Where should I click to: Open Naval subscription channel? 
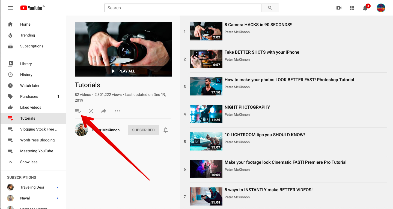[x=33, y=198]
